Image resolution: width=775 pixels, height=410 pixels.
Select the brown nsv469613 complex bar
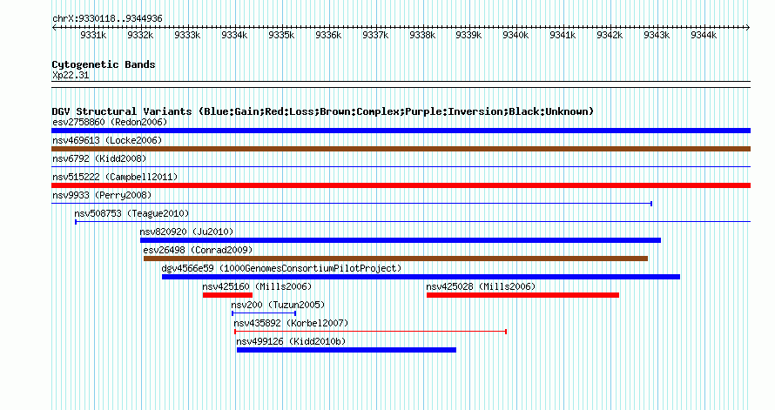tap(401, 149)
